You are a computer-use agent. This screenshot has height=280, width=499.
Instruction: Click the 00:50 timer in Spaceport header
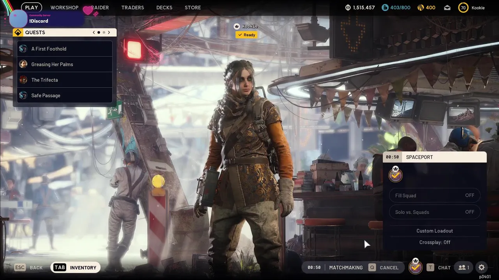[392, 157]
